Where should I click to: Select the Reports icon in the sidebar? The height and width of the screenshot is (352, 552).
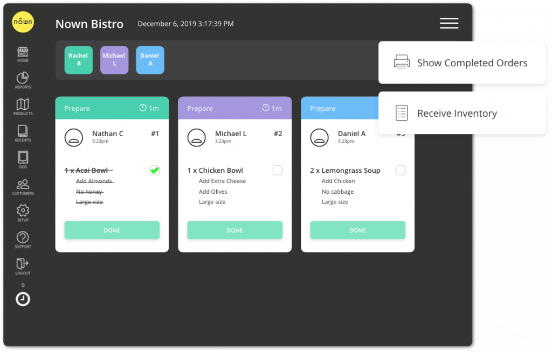click(23, 80)
